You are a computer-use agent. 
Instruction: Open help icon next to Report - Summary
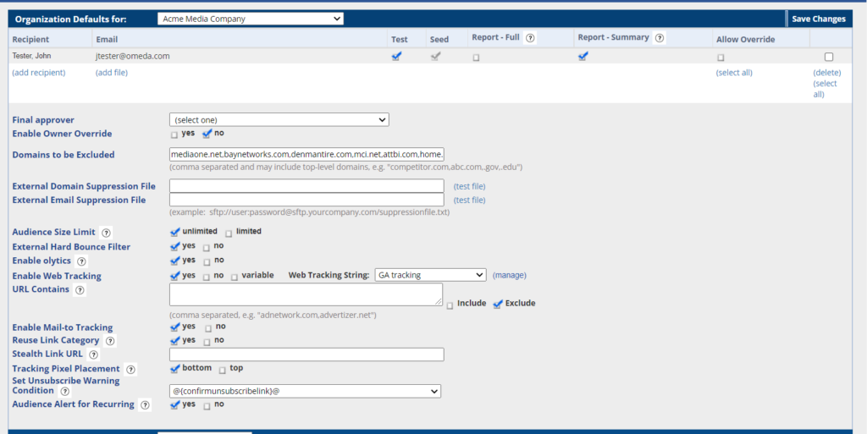[x=659, y=38]
